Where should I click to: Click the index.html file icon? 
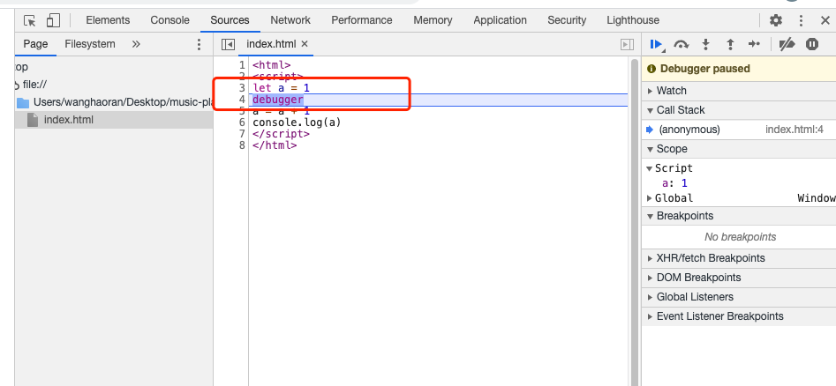[x=33, y=120]
